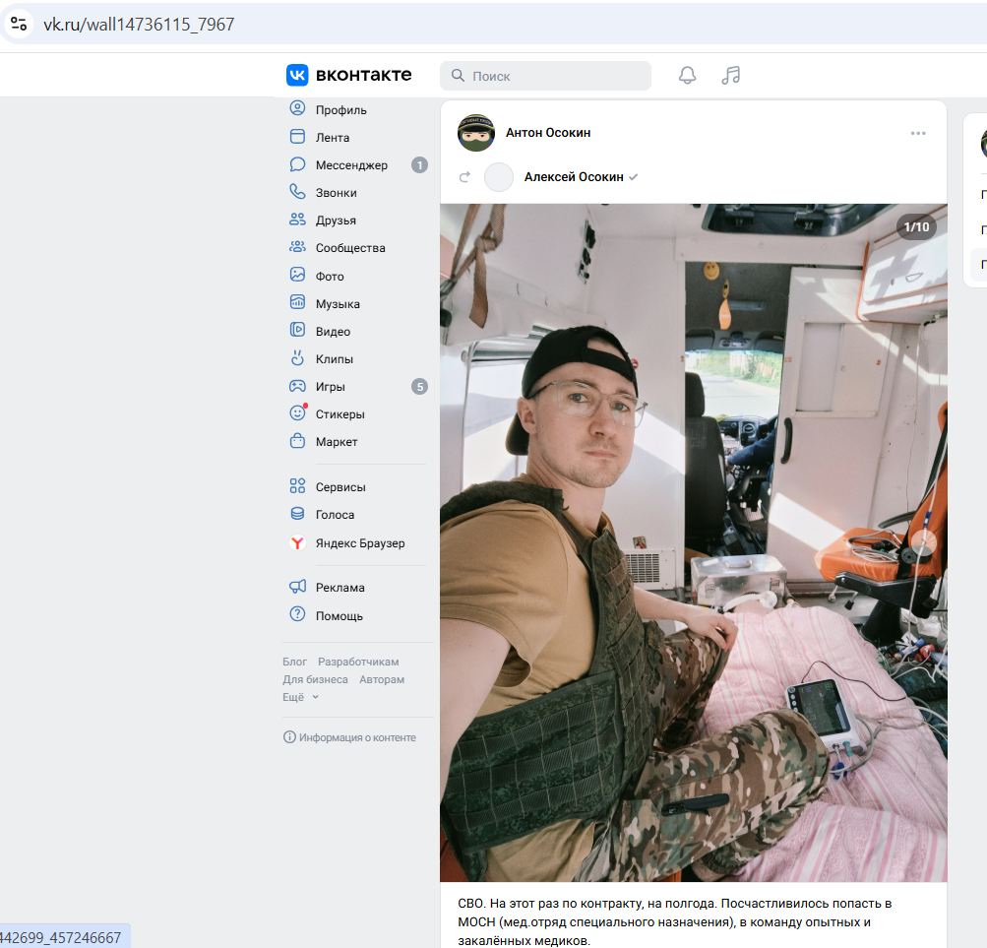This screenshot has width=987, height=948.
Task: Open the Блог footer link
Action: point(294,662)
